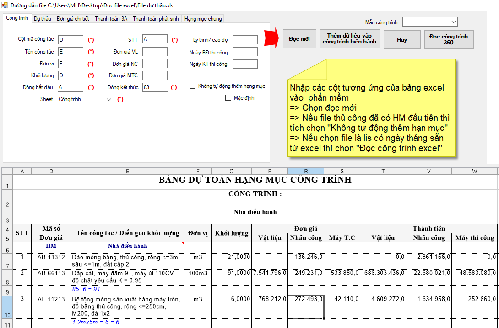This screenshot has height=328, width=499.
Task: Select the Đơn giá MTC input field
Action: tap(155, 76)
